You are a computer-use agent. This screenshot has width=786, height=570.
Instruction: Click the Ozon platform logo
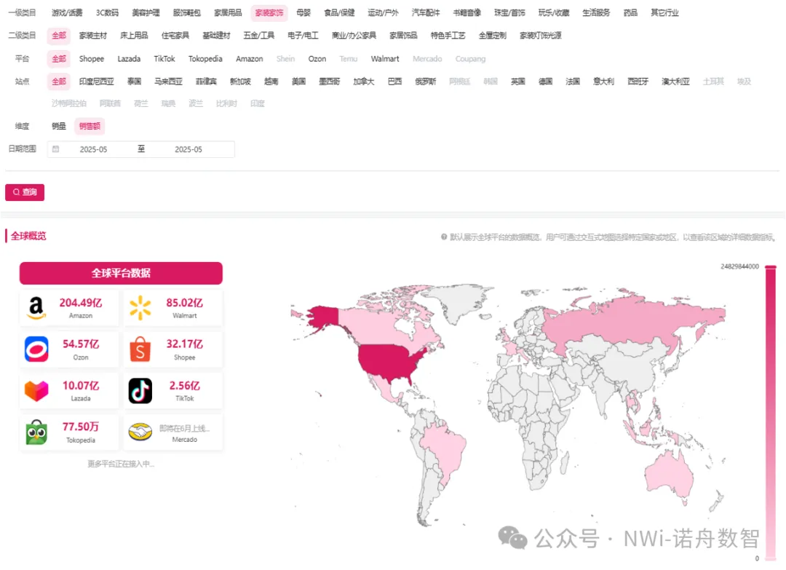coord(36,349)
